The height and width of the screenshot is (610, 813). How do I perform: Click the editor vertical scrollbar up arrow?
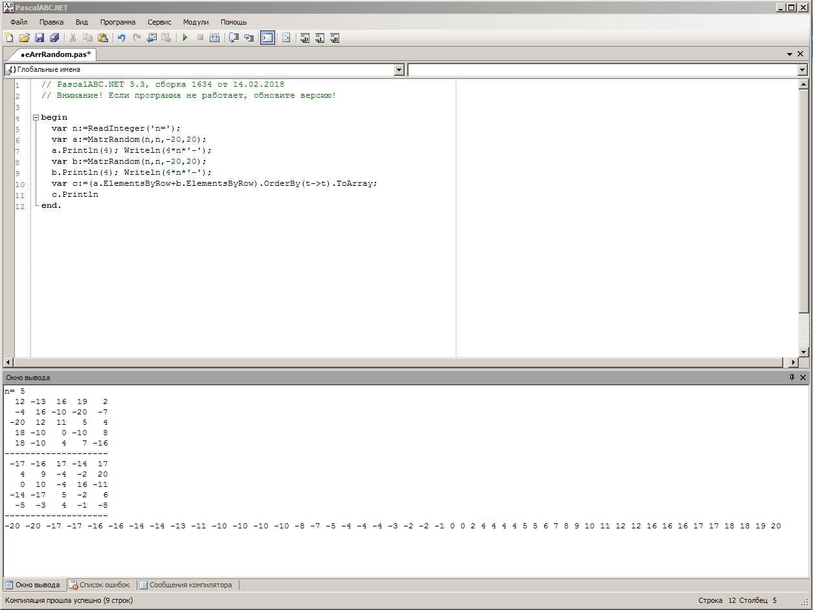click(803, 84)
